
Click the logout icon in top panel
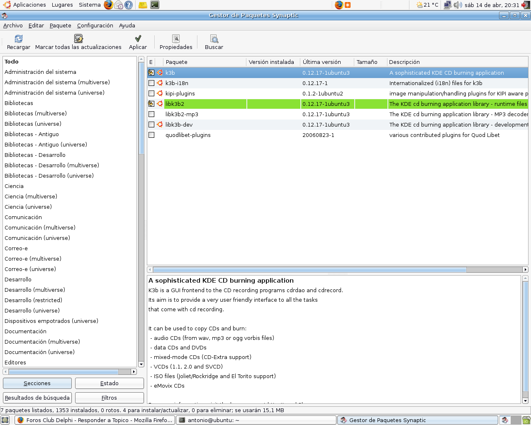point(526,5)
